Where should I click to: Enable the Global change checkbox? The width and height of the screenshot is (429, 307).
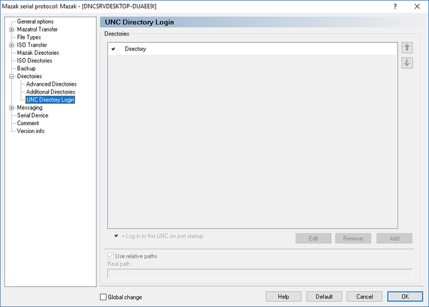point(103,297)
